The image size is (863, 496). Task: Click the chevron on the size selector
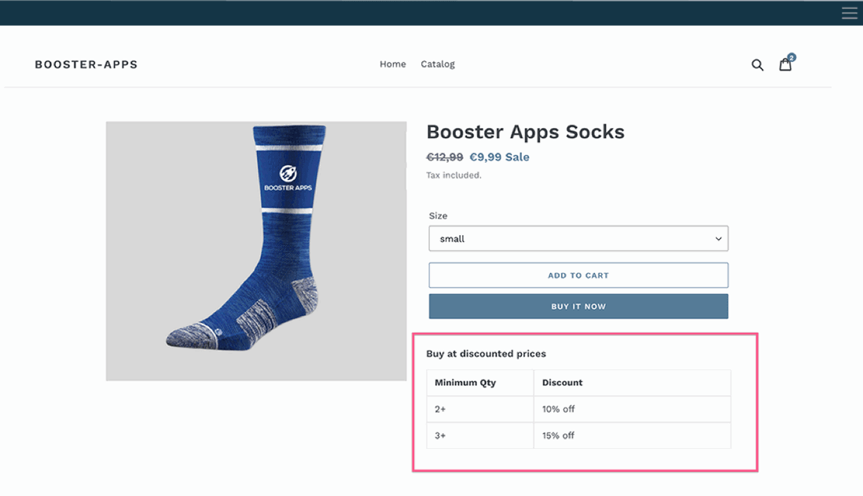(x=718, y=238)
